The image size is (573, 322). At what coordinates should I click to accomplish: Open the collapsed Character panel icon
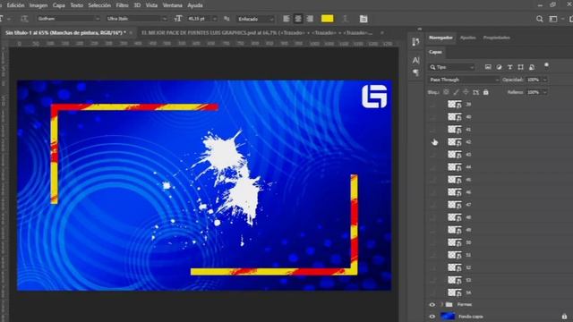(415, 60)
